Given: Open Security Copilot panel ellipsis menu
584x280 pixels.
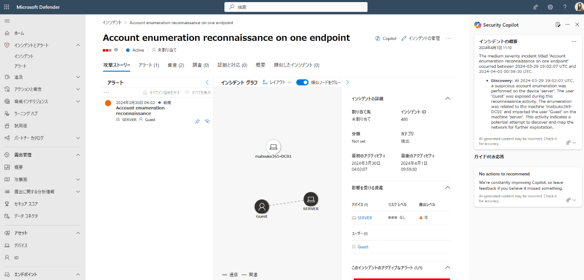Looking at the screenshot, I should click(567, 25).
